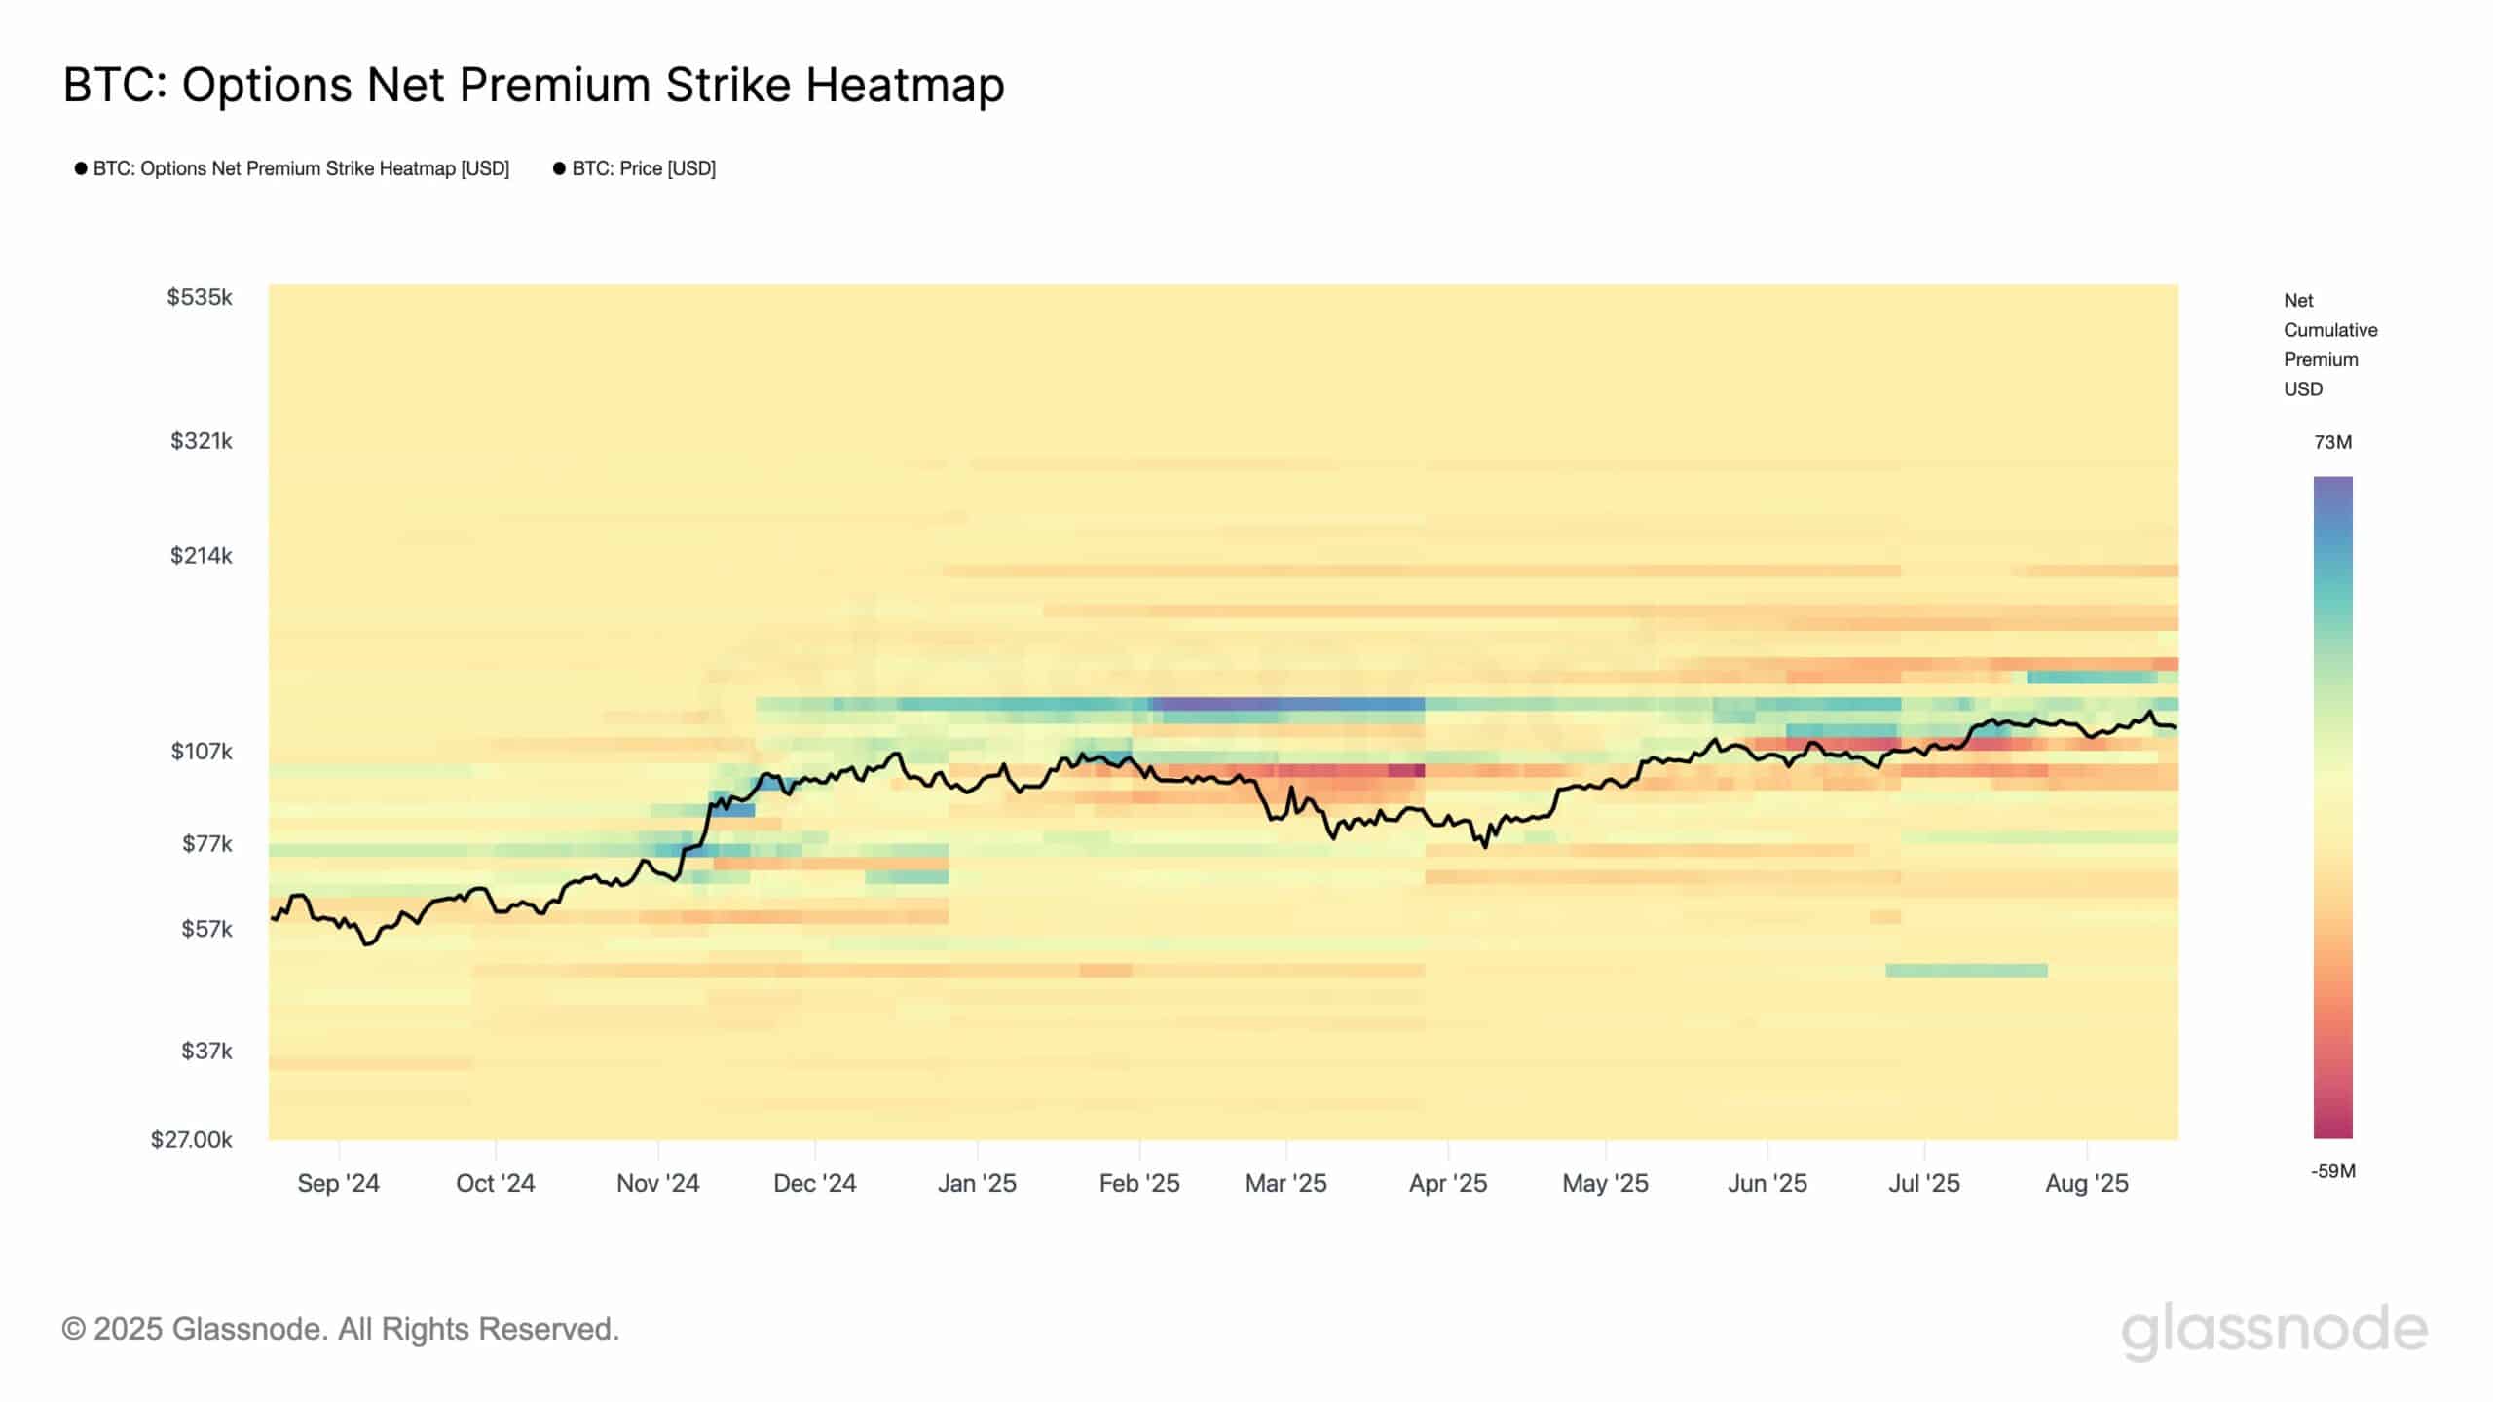2493x1402 pixels.
Task: Click the Glassnode copyright notice text
Action: coord(341,1329)
